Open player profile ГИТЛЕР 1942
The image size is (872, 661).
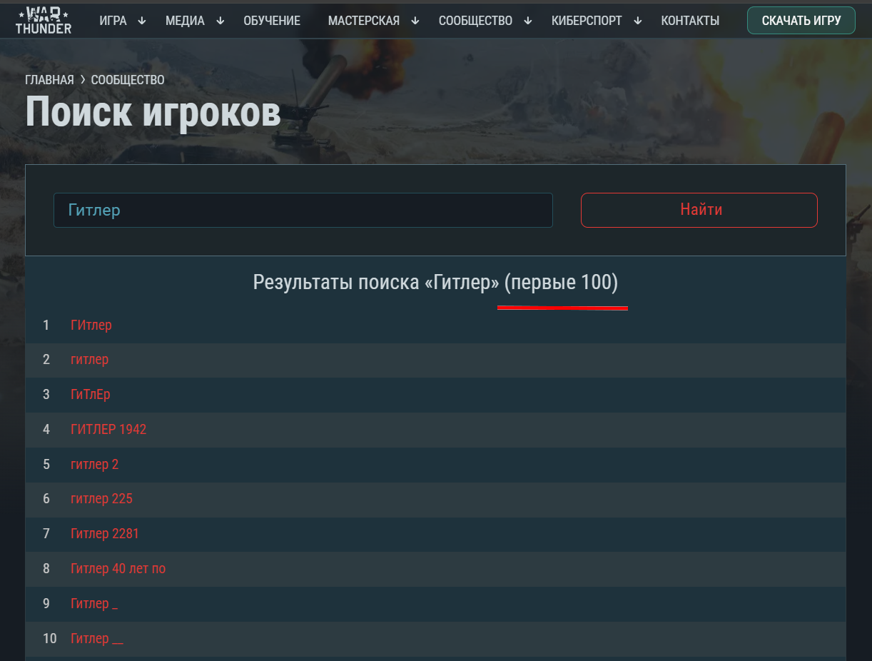tap(108, 430)
